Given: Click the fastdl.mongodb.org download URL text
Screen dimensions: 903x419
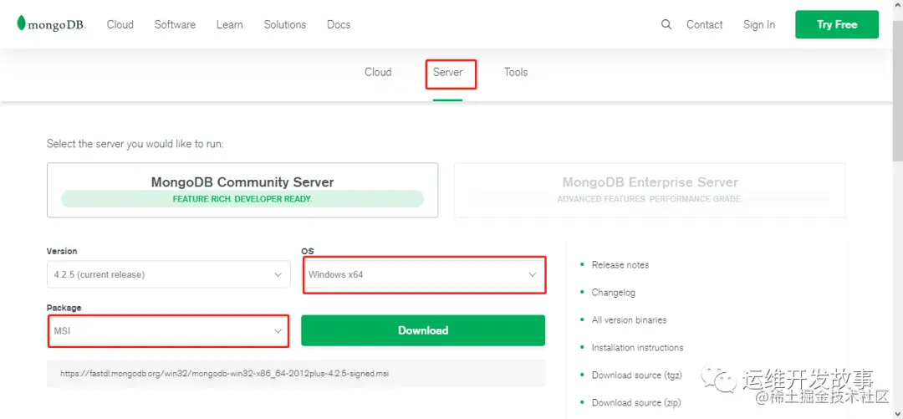Looking at the screenshot, I should click(224, 374).
